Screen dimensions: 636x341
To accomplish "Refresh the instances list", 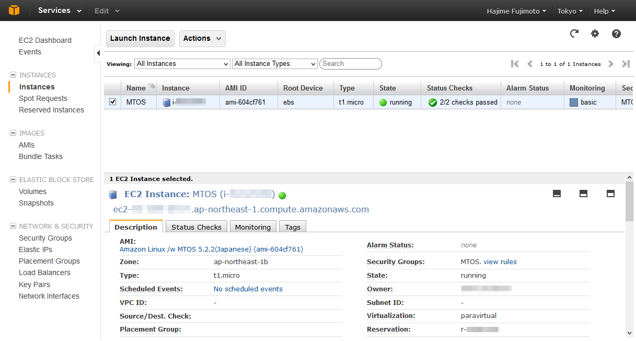I will (x=574, y=33).
